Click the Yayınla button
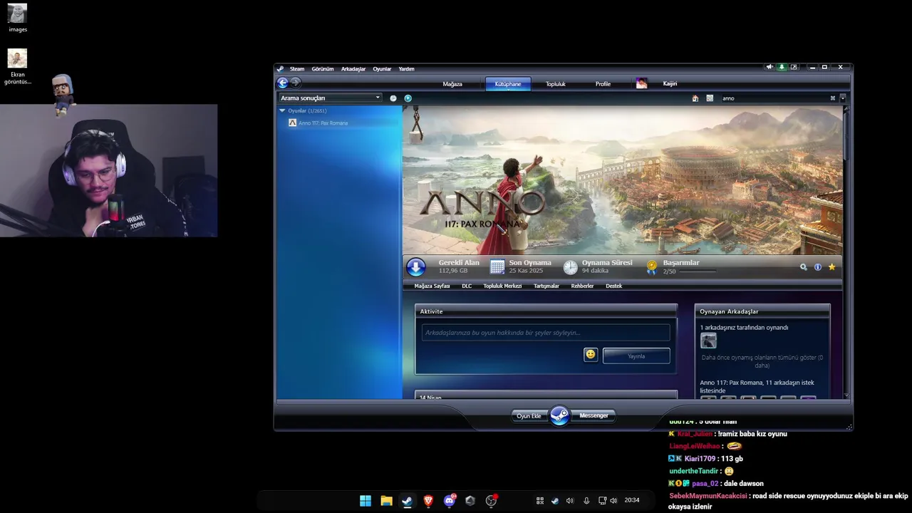 636,356
